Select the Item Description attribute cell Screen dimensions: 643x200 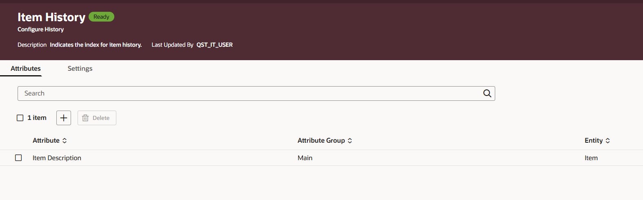point(57,158)
